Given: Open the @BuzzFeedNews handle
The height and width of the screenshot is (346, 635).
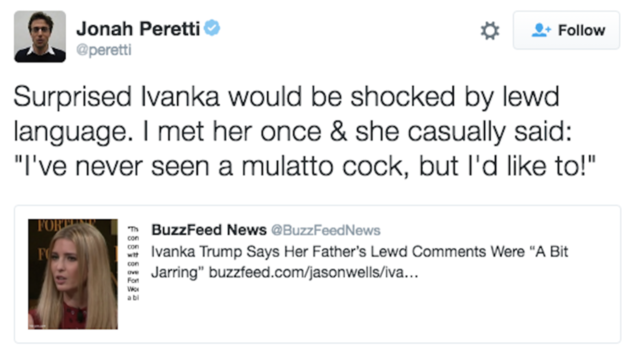Looking at the screenshot, I should [x=326, y=231].
